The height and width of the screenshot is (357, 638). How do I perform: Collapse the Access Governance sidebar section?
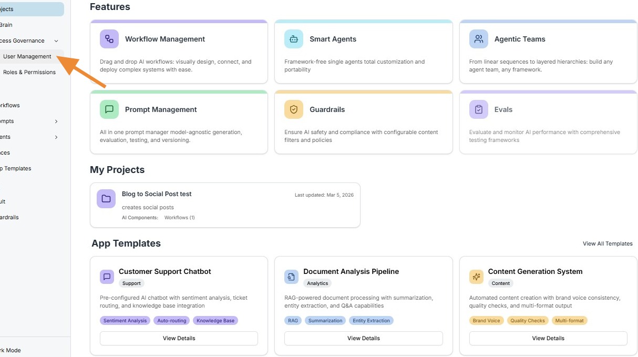pyautogui.click(x=56, y=41)
